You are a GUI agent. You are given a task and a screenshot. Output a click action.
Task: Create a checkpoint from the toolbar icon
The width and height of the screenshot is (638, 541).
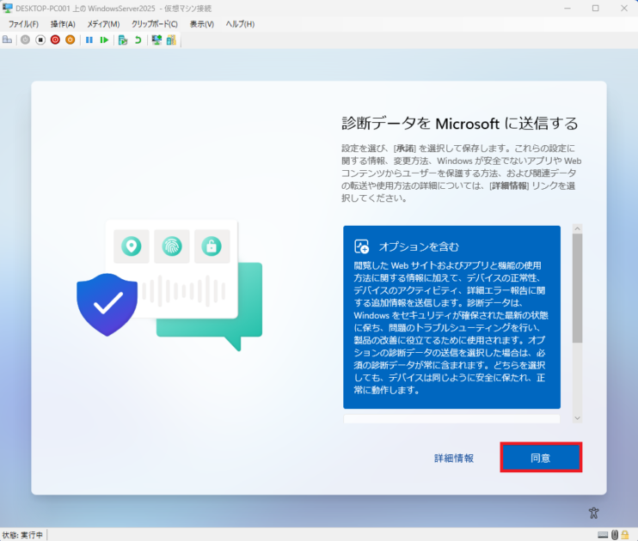coord(123,40)
